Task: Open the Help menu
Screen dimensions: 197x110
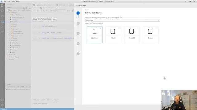Action: click(18, 2)
